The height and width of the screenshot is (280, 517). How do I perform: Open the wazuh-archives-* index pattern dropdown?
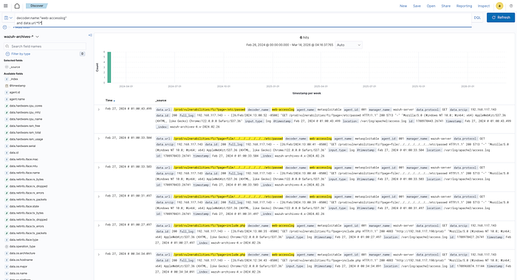tap(21, 37)
